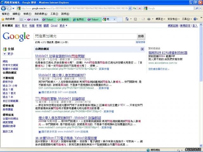Open the 我的最愛(A) menu
Screen dimensions: 203x152
pyautogui.click(x=41, y=14)
